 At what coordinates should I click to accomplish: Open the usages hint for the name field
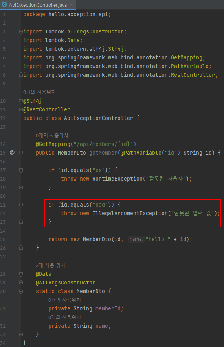click(64, 317)
